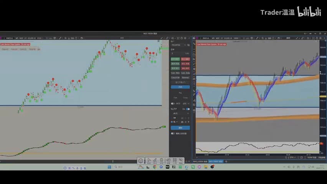Click the horizontal scrollbar handle below left chart

point(113,161)
